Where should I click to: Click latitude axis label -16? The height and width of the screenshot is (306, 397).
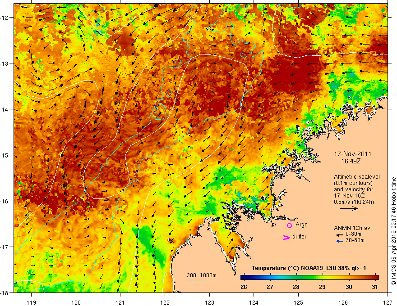tap(5, 201)
